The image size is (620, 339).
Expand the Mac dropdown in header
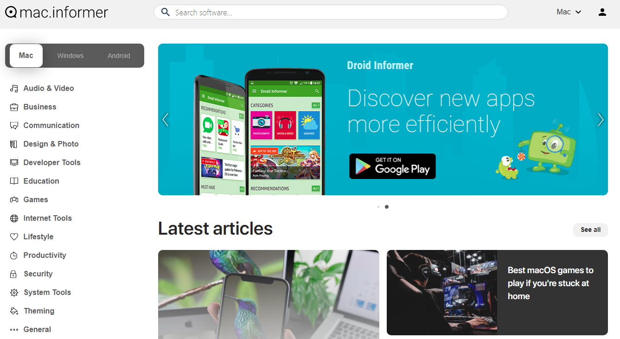(569, 12)
